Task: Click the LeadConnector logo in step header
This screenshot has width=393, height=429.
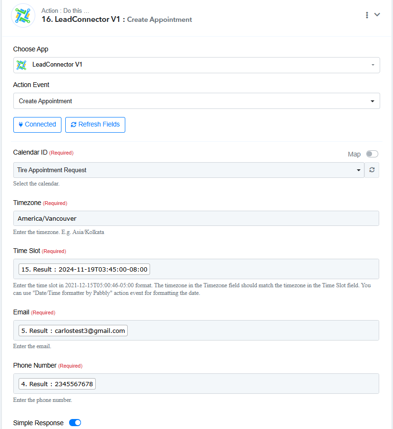Action: 23,15
